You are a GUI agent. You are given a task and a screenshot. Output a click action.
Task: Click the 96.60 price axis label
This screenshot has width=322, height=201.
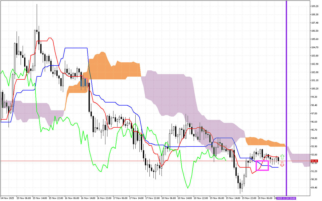tap(314, 122)
